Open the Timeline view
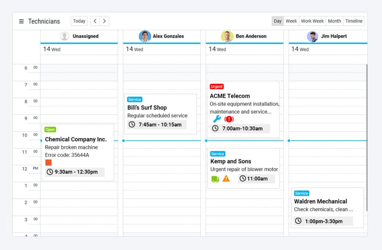The width and height of the screenshot is (382, 250). (354, 21)
